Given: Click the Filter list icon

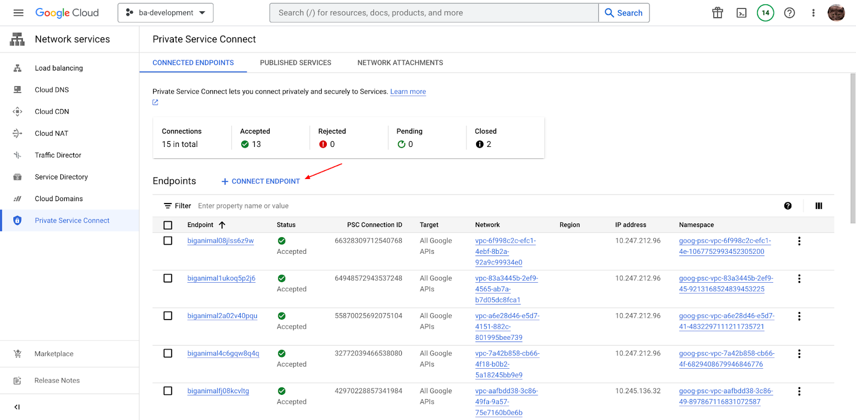Looking at the screenshot, I should (x=168, y=206).
